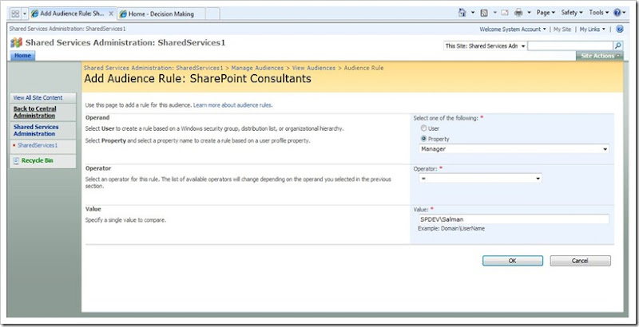Expand the Print options dropdown arrow
639x327 pixels.
[529, 13]
